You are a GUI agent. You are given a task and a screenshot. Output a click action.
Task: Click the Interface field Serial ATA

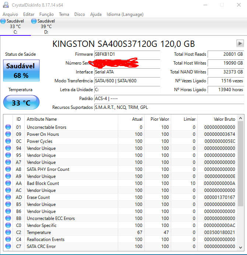tap(127, 72)
